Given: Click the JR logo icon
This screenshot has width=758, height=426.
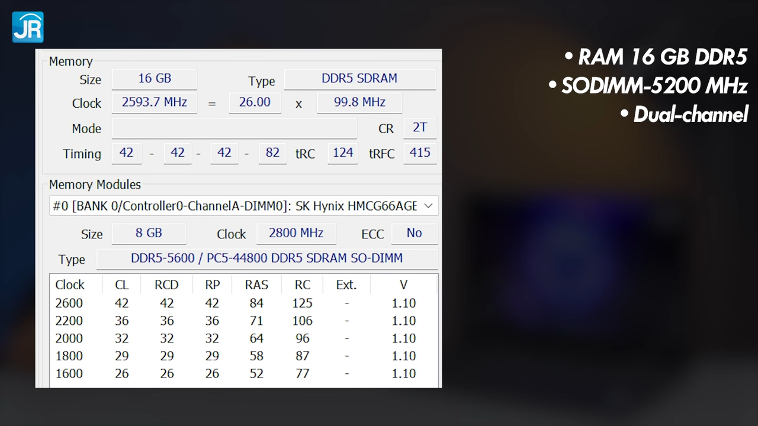Looking at the screenshot, I should coord(28,27).
